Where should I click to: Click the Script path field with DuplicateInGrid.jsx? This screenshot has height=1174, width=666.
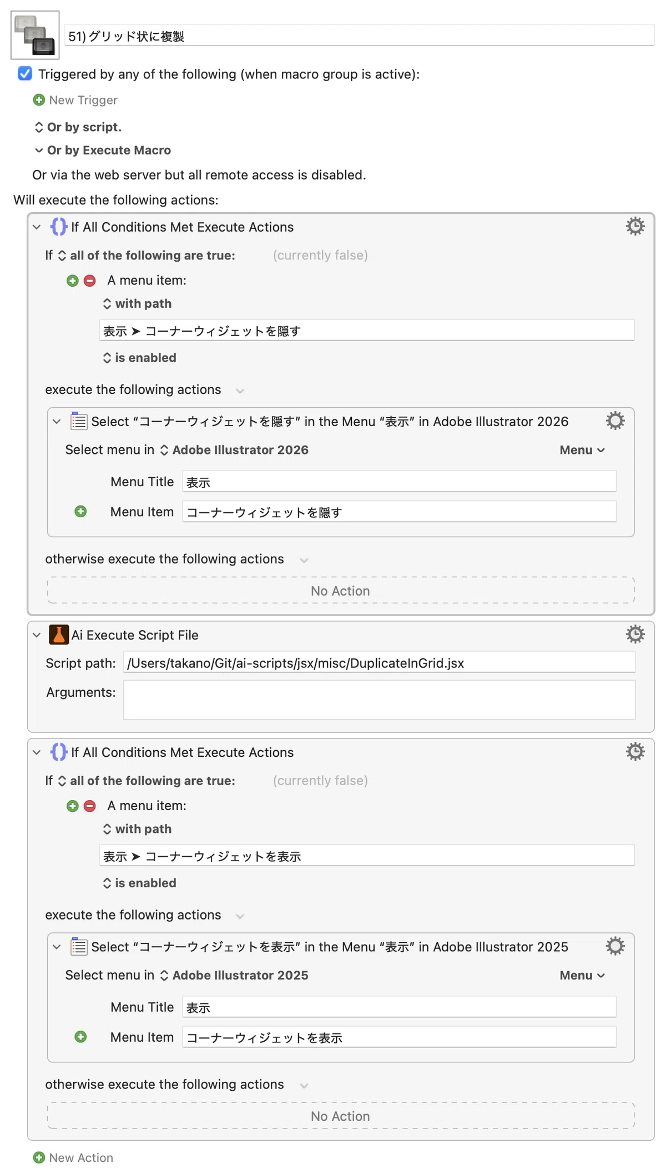379,662
